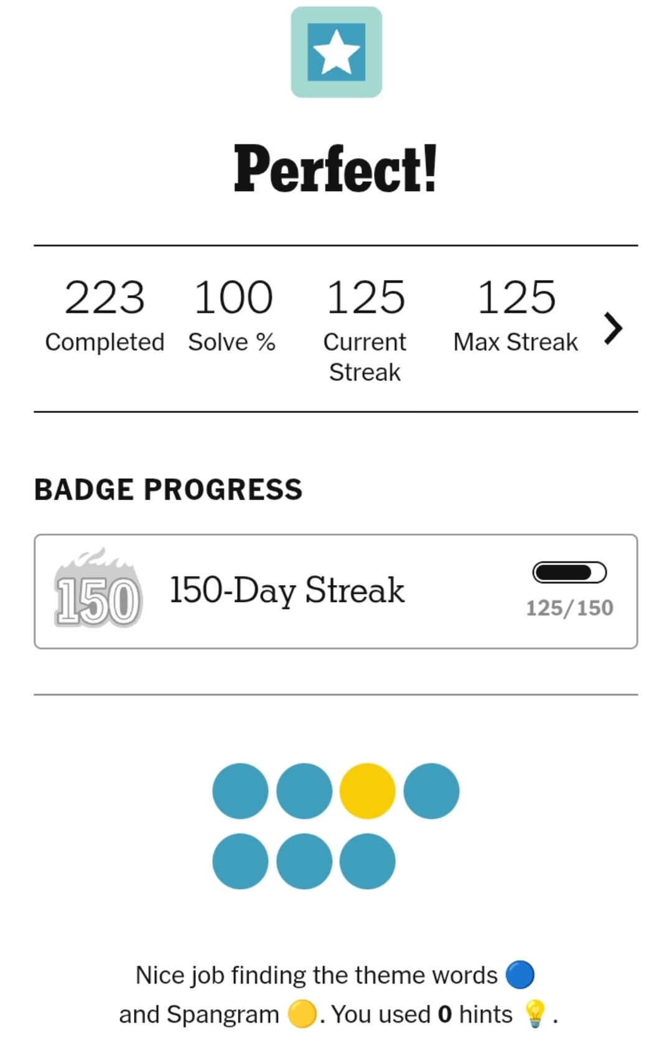Click the last blue circle in bottom row
Screen dimensions: 672x1044
[x=367, y=861]
